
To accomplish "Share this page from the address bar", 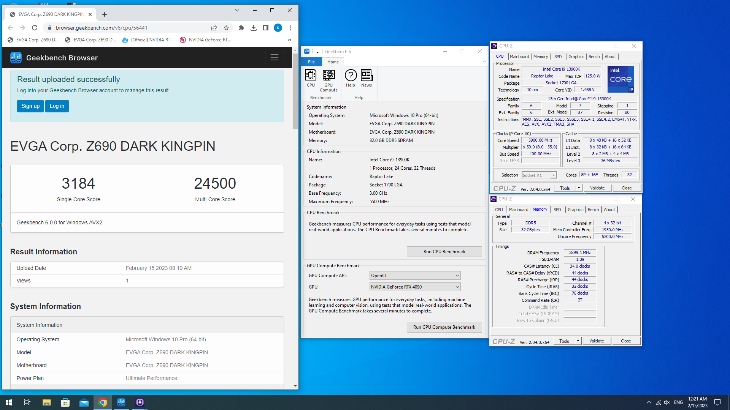I will click(214, 28).
